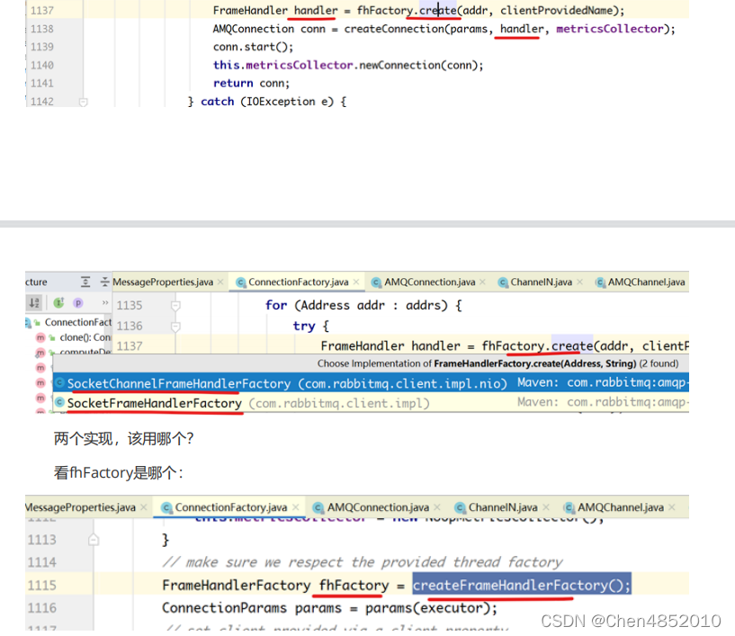The width and height of the screenshot is (735, 636).
Task: Toggle Show Inherited green I icon
Action: pyautogui.click(x=58, y=303)
